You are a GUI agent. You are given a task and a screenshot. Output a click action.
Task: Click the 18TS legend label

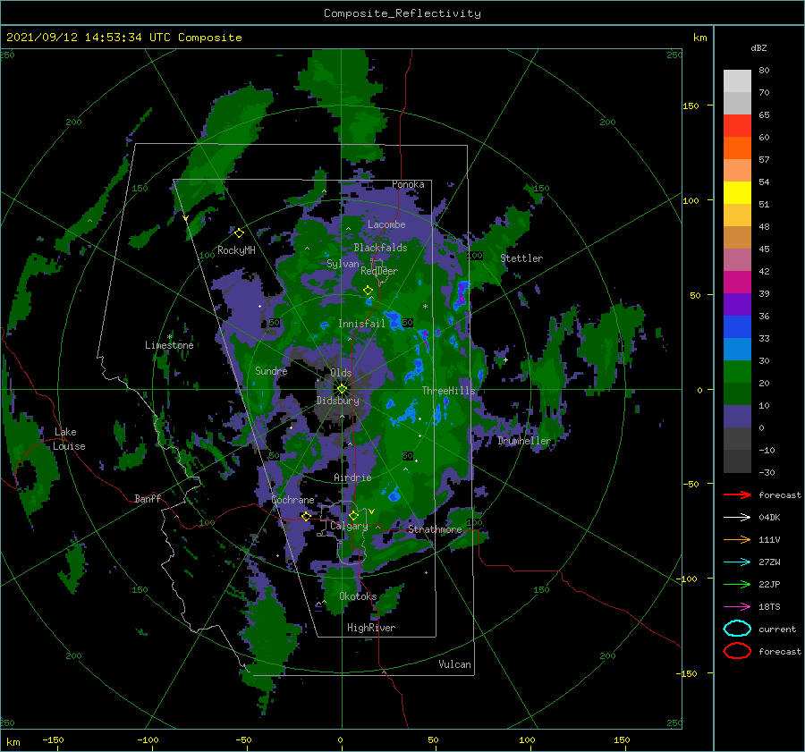769,607
